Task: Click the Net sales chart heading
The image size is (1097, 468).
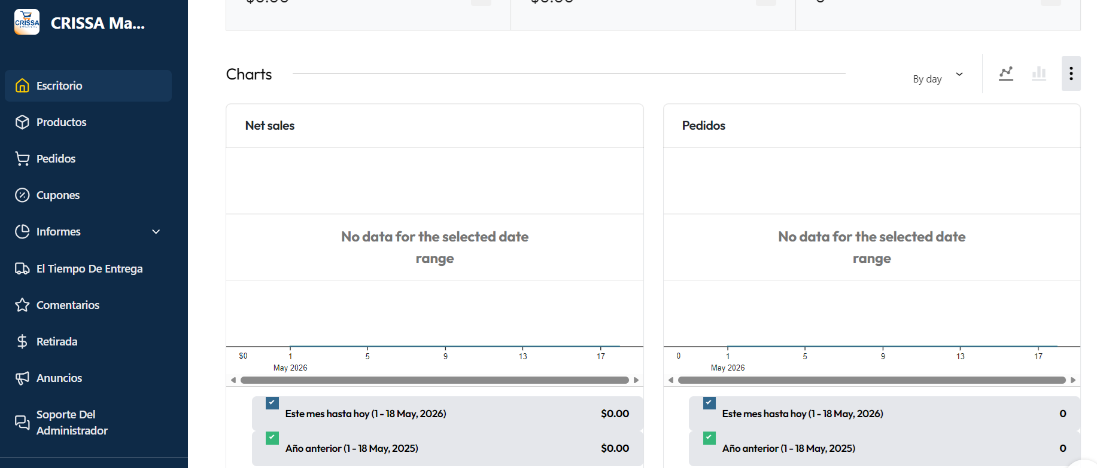Action: [x=270, y=126]
